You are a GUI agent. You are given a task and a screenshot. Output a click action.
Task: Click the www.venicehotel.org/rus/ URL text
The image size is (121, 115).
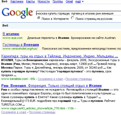20,49
